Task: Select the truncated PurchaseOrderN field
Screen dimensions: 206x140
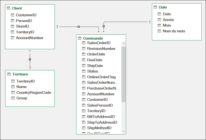Action: [x=102, y=88]
